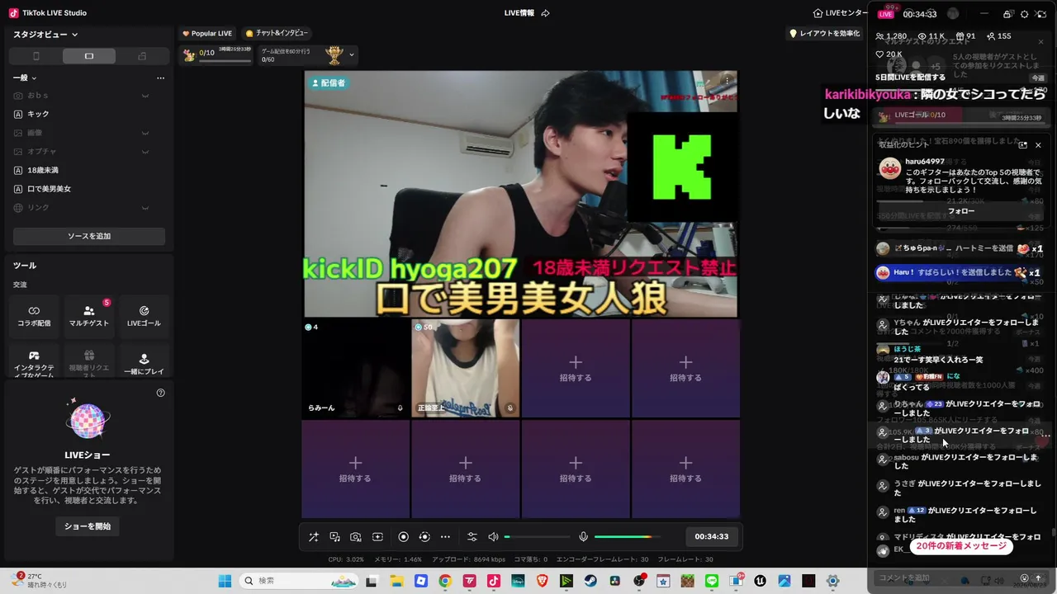Invite a guest in the third top-row slot

click(576, 368)
